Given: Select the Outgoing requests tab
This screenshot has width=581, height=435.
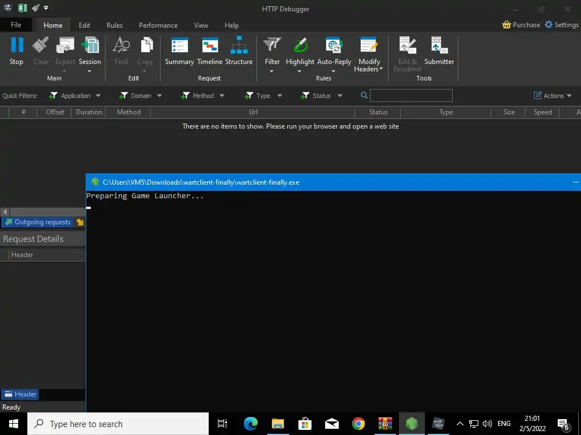Looking at the screenshot, I should (x=38, y=222).
